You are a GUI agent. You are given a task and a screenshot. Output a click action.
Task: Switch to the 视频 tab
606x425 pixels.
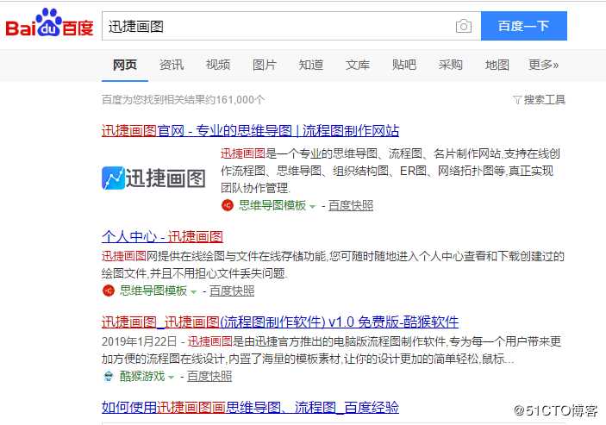[218, 65]
